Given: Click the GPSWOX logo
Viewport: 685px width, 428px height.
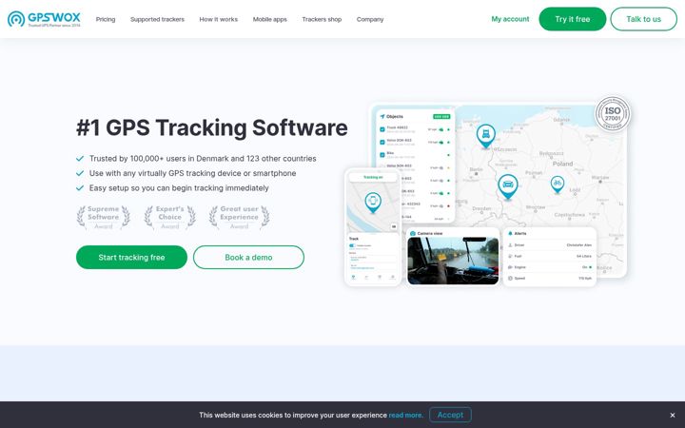Looking at the screenshot, I should tap(44, 19).
